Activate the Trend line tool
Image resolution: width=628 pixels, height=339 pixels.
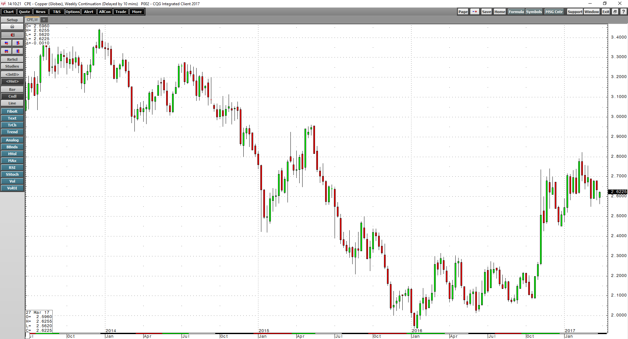click(x=12, y=132)
